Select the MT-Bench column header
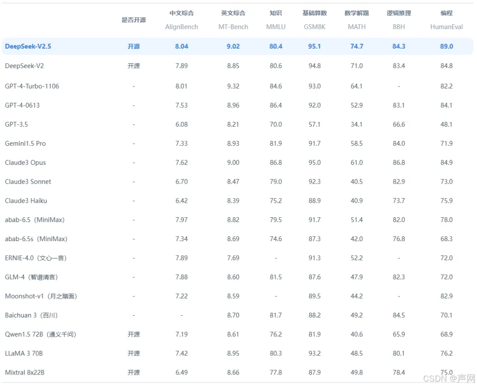This screenshot has width=477, height=386. coord(233,27)
